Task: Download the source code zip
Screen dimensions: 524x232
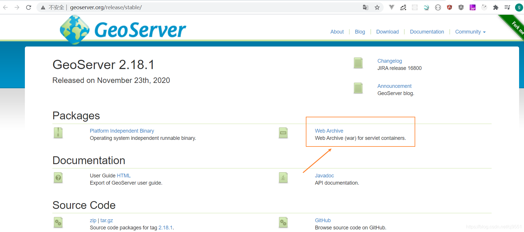Action: [x=93, y=220]
